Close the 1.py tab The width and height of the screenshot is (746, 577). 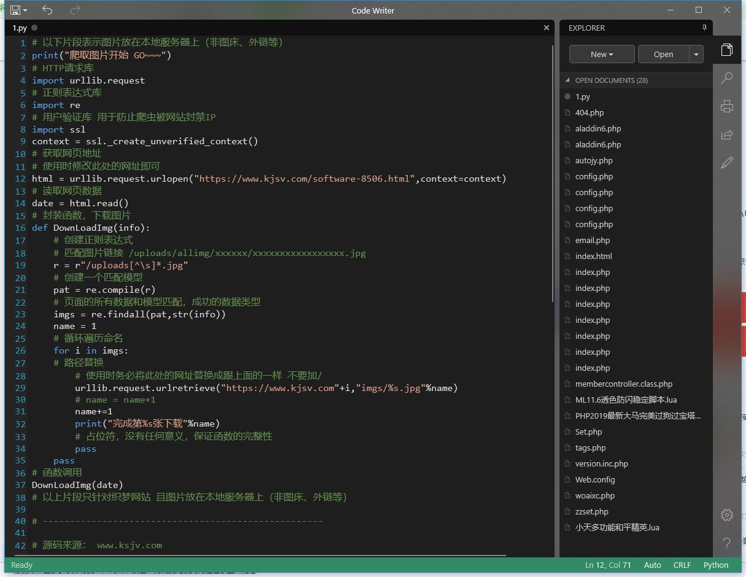pos(547,28)
